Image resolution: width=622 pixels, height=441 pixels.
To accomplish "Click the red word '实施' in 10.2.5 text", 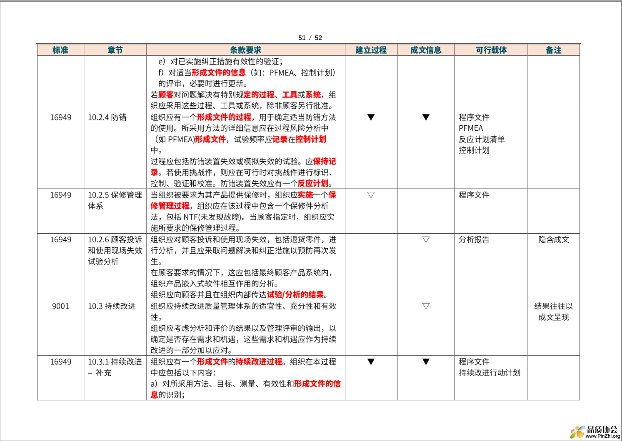I will [305, 195].
